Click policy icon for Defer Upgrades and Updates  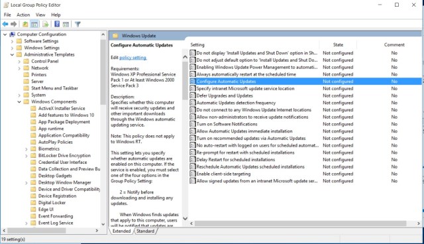pos(193,95)
